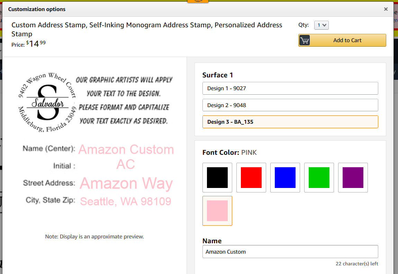
Task: Click the graphic artists instruction text image
Action: [124, 100]
